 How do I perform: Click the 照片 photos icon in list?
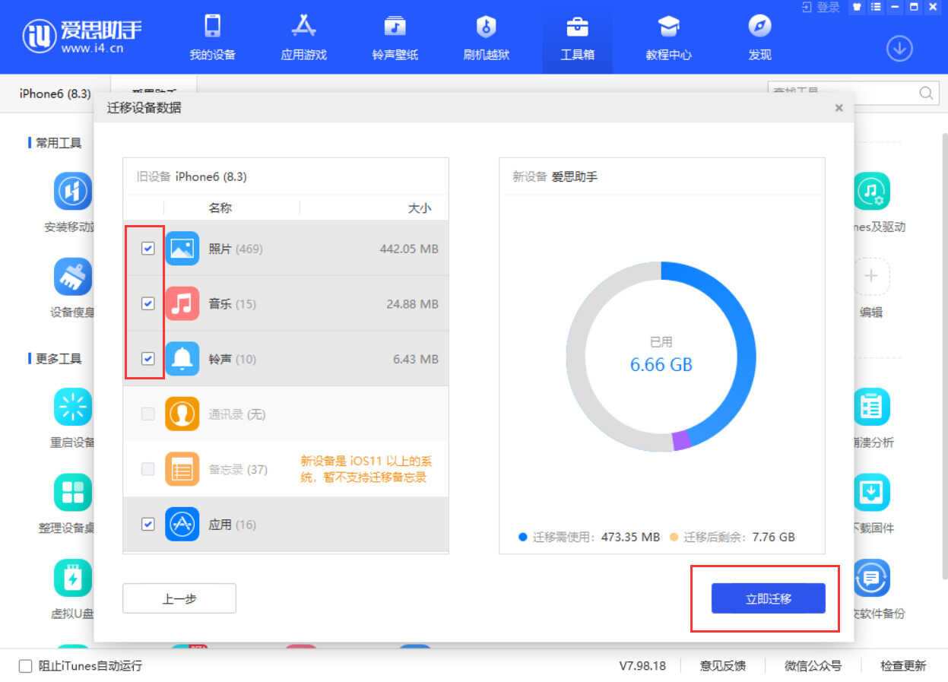coord(182,249)
